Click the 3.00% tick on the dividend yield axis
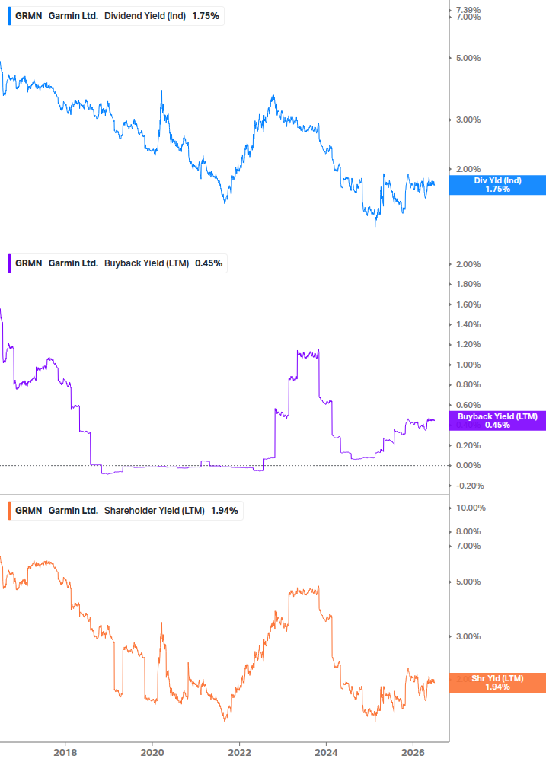The width and height of the screenshot is (546, 765). (x=468, y=120)
